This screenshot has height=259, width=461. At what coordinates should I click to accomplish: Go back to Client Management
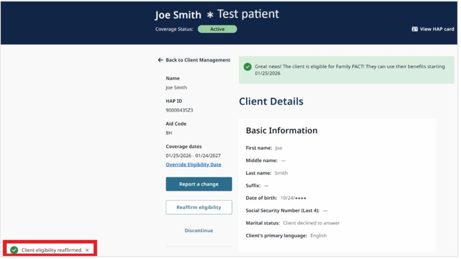tap(198, 60)
